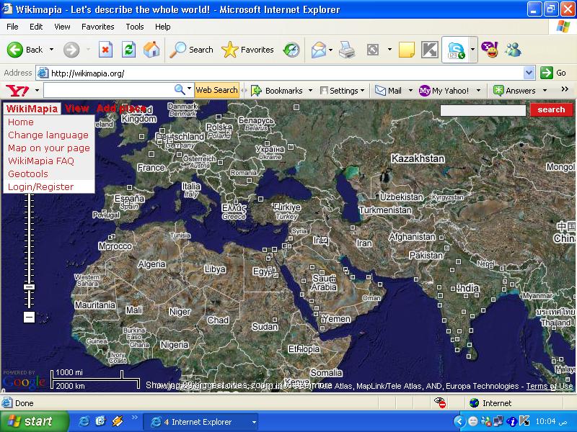Image resolution: width=577 pixels, height=432 pixels.
Task: Open Yahoo Mail from the toolbar
Action: pyautogui.click(x=388, y=91)
